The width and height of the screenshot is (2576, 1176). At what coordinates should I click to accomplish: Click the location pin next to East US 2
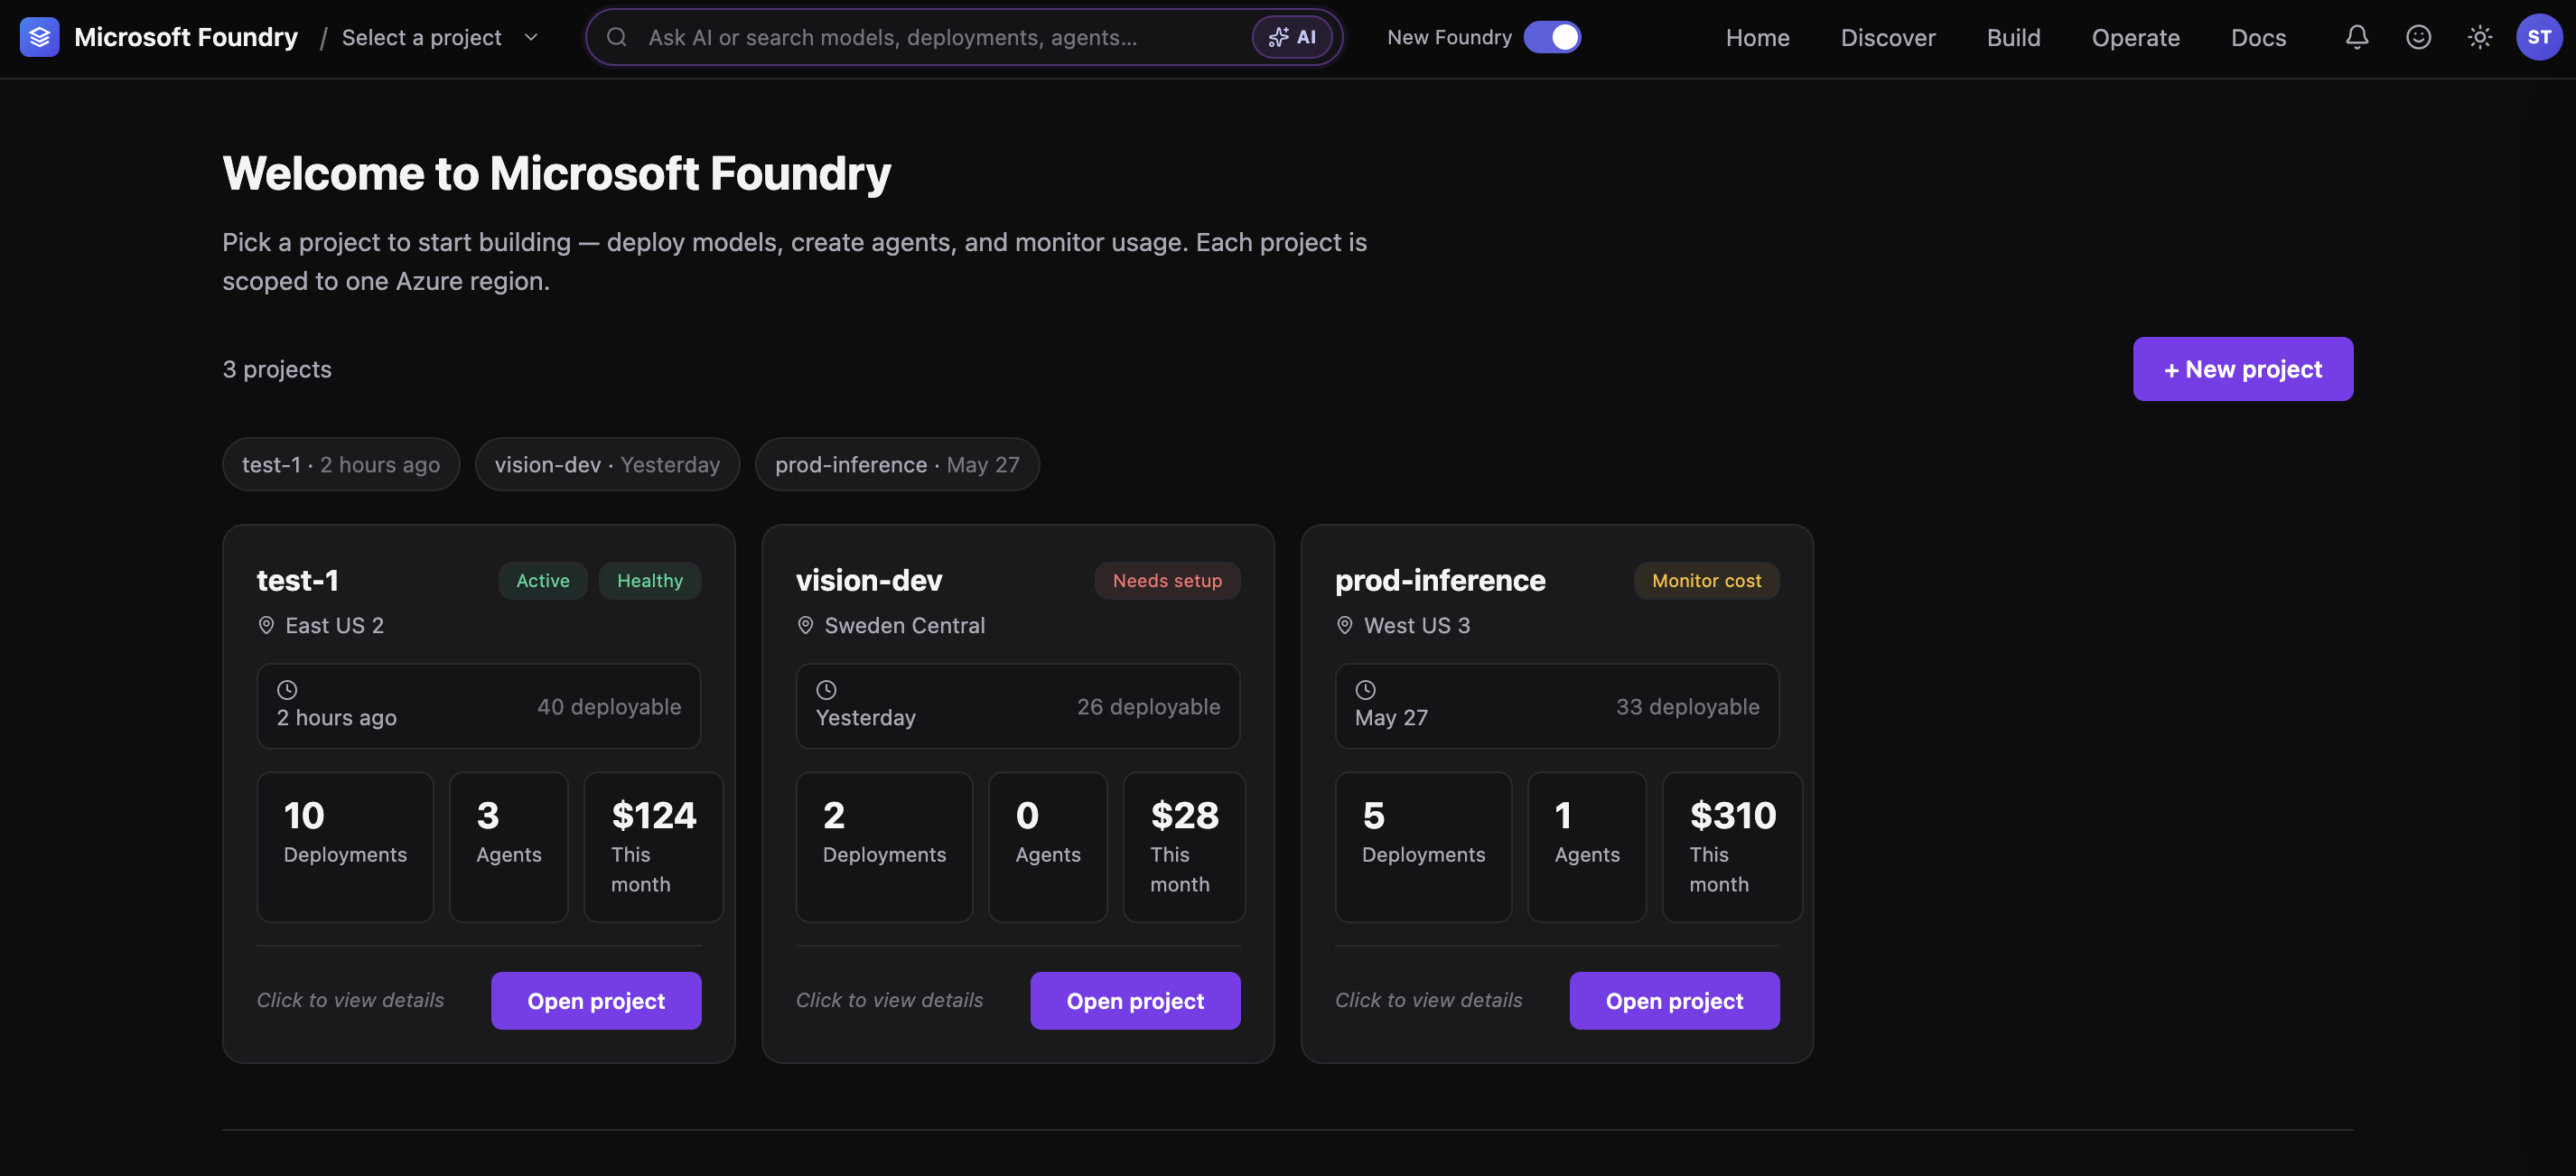tap(266, 625)
